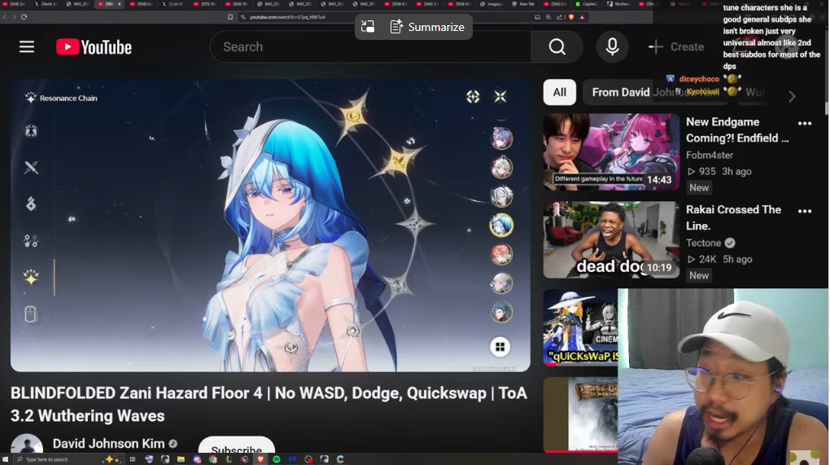Select the crossed weapon icon in the game sidebar

click(31, 168)
